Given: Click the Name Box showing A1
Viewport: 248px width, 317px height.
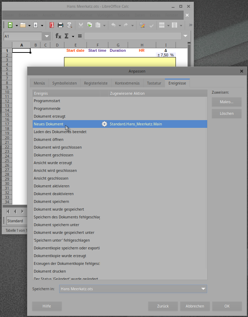Looking at the screenshot, I should click(x=23, y=36).
